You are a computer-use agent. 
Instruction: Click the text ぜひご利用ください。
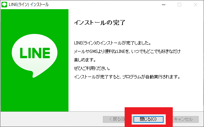coord(92,68)
